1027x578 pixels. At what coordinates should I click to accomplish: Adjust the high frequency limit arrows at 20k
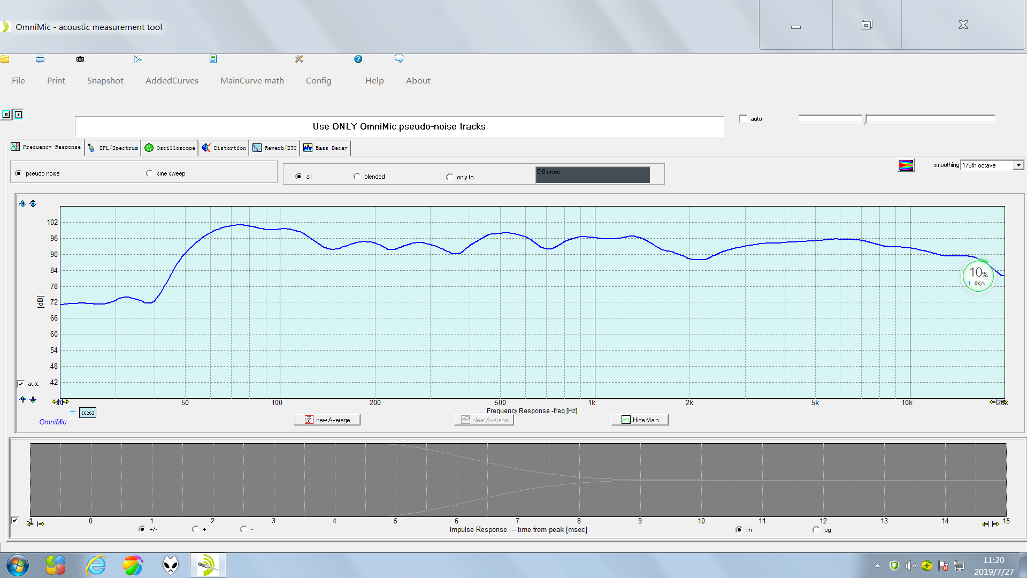click(998, 402)
